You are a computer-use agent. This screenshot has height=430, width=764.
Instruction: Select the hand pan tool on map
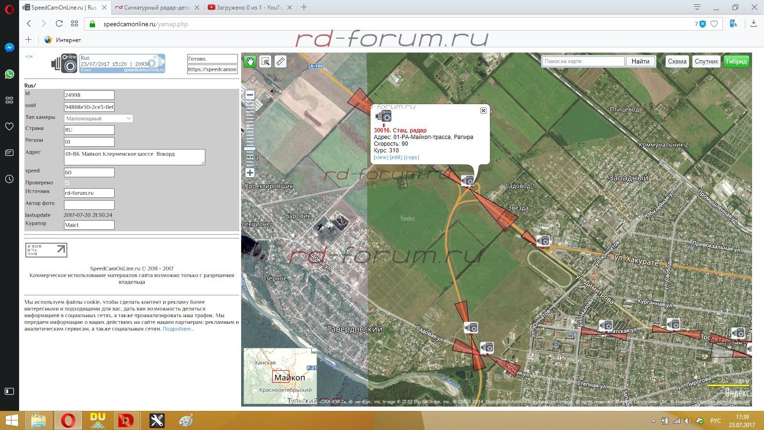point(250,61)
